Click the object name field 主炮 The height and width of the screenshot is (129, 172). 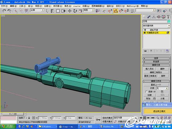(155, 21)
